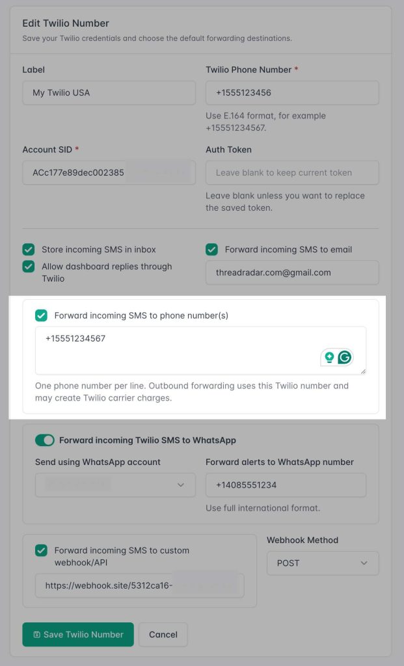
Task: Open the Send using WhatsApp account dropdown
Action: 116,485
